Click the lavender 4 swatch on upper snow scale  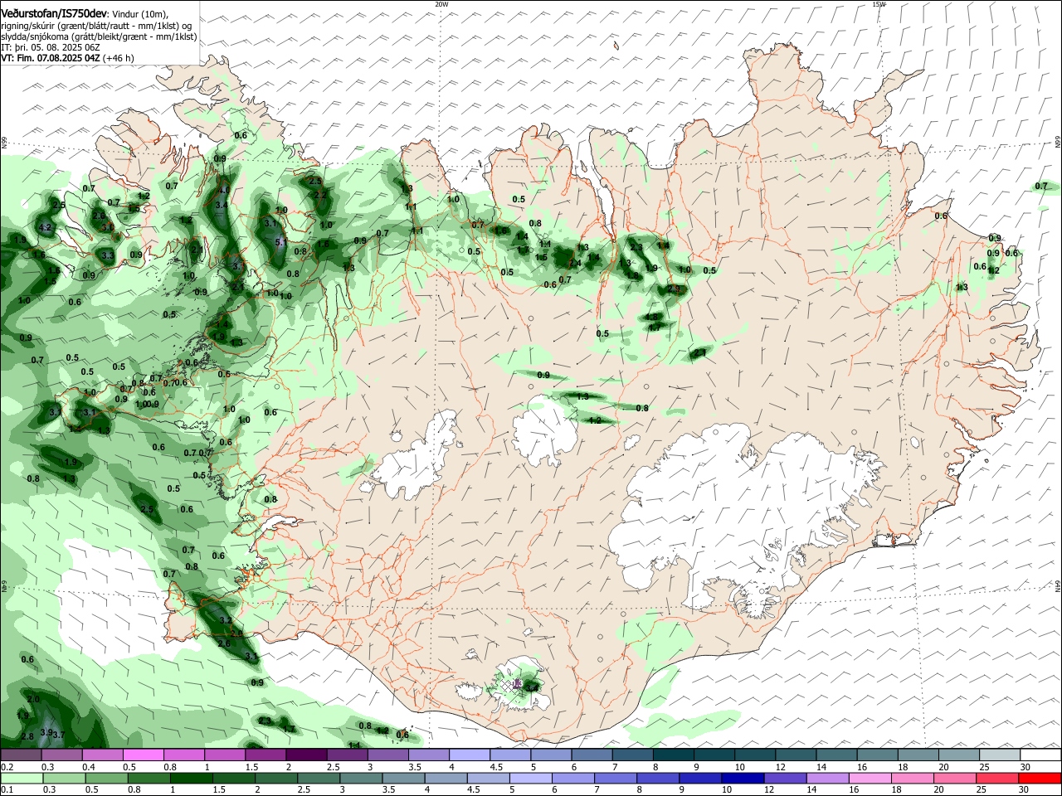[470, 755]
